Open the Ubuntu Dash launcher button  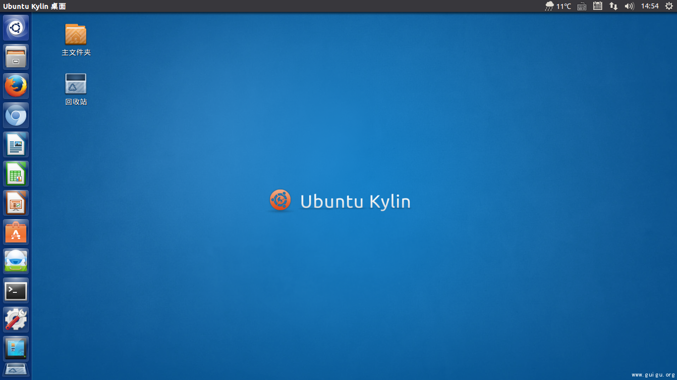click(x=16, y=28)
